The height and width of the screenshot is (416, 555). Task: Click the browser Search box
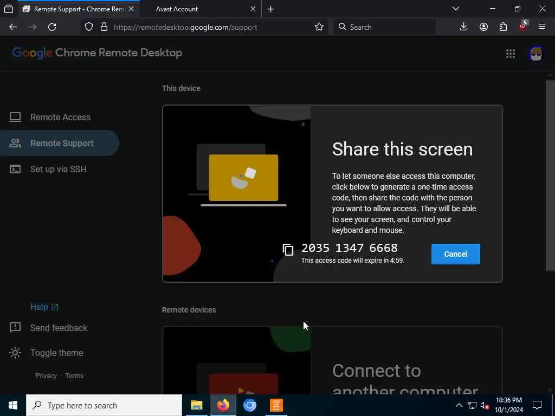[x=385, y=27]
